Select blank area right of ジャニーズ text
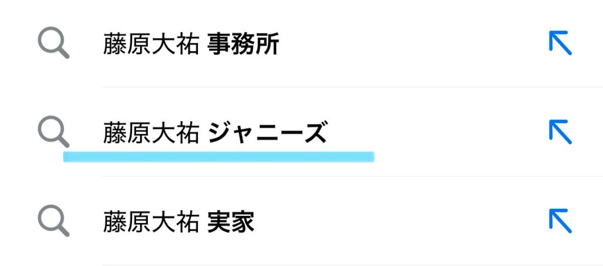603x266 pixels. [435, 133]
